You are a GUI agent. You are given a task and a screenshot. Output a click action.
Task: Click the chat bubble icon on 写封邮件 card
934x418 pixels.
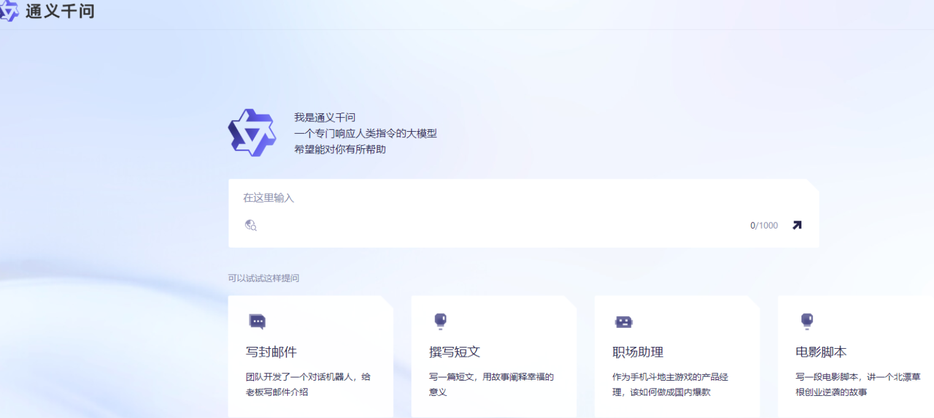click(257, 321)
